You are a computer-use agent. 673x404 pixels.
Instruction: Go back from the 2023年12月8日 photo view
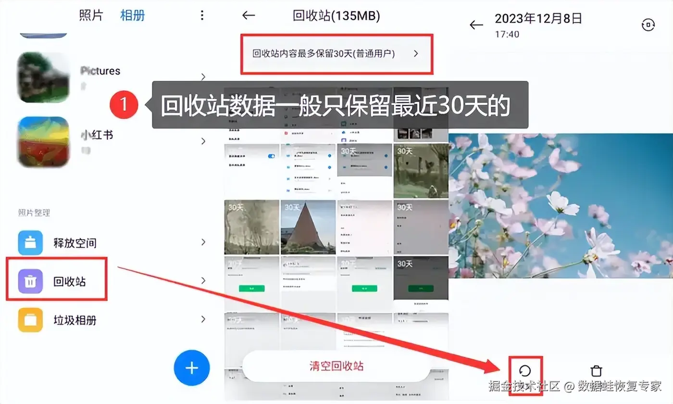click(x=476, y=25)
